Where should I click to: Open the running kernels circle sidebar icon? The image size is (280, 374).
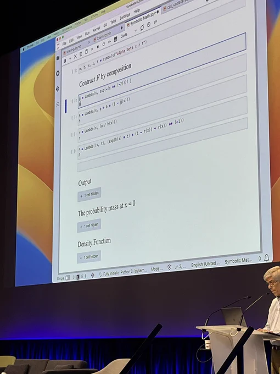[x=58, y=74]
